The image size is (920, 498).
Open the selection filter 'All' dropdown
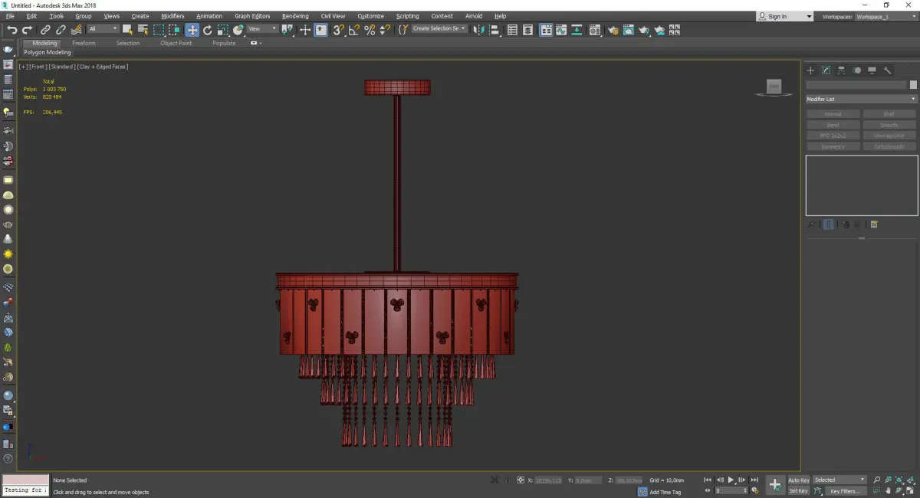pyautogui.click(x=103, y=29)
